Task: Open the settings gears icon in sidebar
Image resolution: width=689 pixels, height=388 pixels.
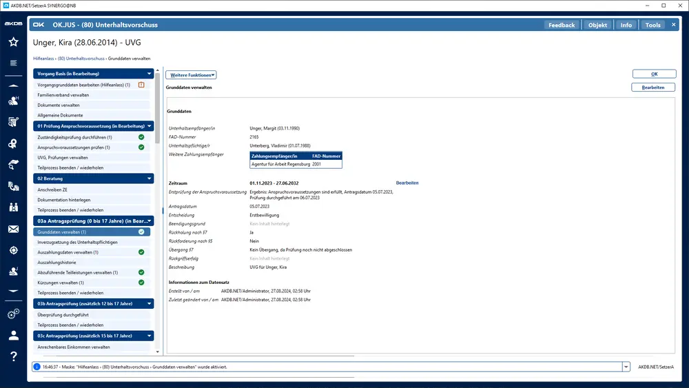Action: pos(13,314)
